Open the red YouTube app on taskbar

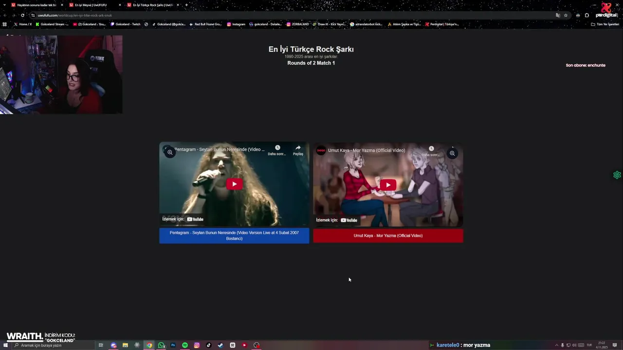[244, 345]
